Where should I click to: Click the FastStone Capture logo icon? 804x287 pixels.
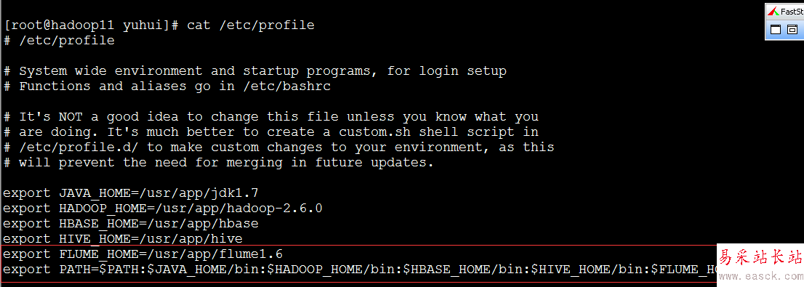click(773, 12)
